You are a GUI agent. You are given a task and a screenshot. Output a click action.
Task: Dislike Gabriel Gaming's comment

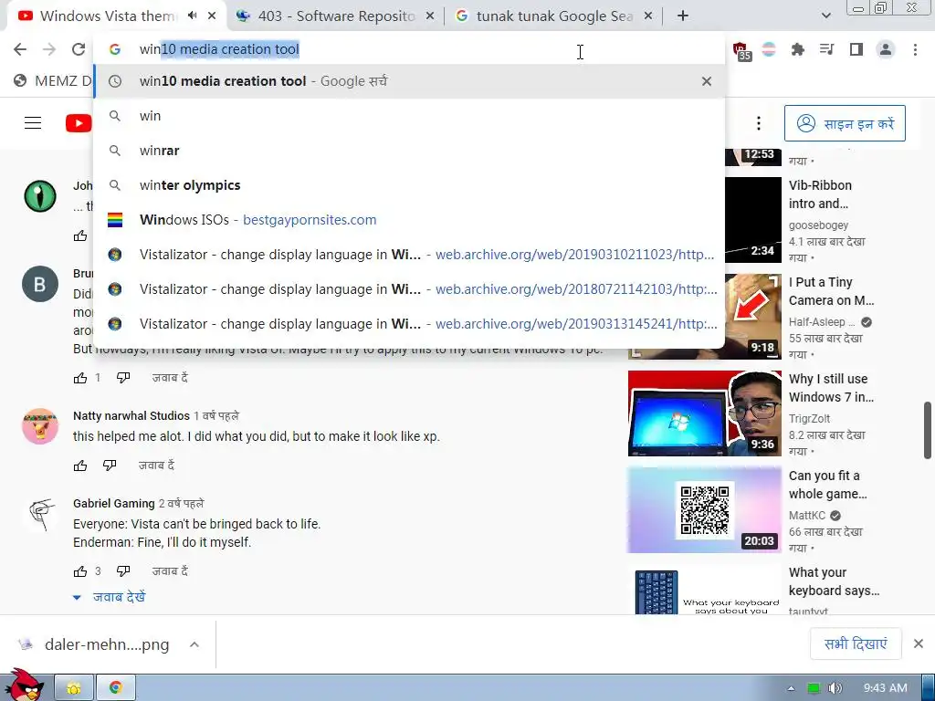coord(123,571)
